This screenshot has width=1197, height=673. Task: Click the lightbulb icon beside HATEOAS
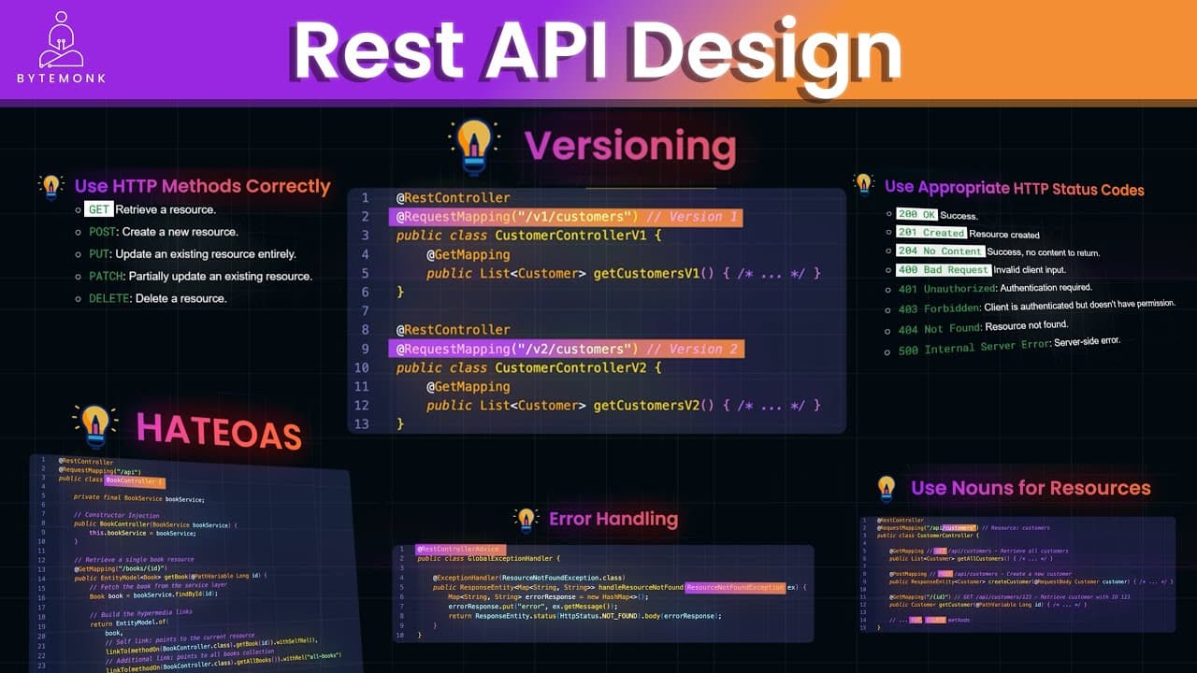click(95, 426)
